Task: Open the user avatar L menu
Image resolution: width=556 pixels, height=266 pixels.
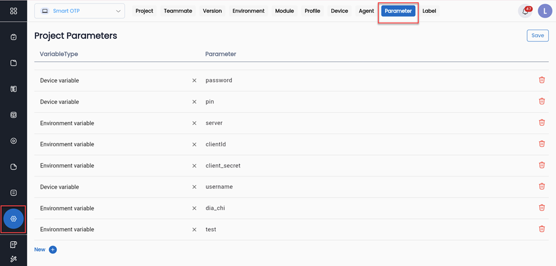Action: [x=544, y=11]
